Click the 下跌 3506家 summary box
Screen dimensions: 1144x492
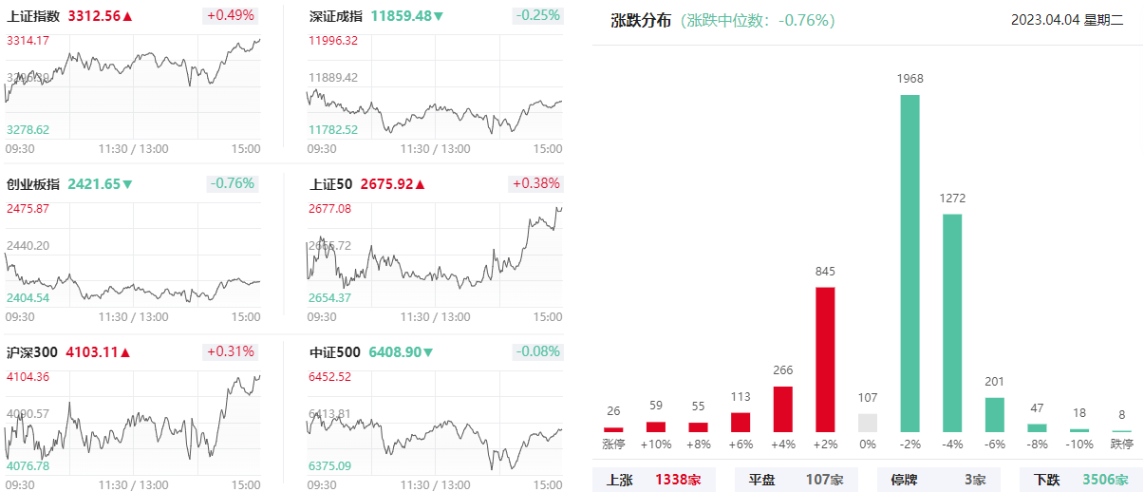pyautogui.click(x=1080, y=480)
